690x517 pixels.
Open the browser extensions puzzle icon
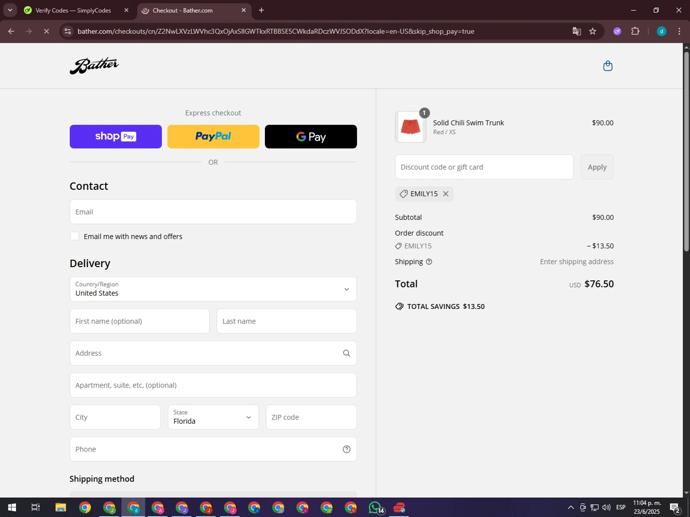[x=635, y=31]
